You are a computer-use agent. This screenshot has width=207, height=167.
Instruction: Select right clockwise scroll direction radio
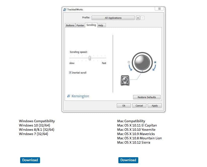[x=155, y=62]
